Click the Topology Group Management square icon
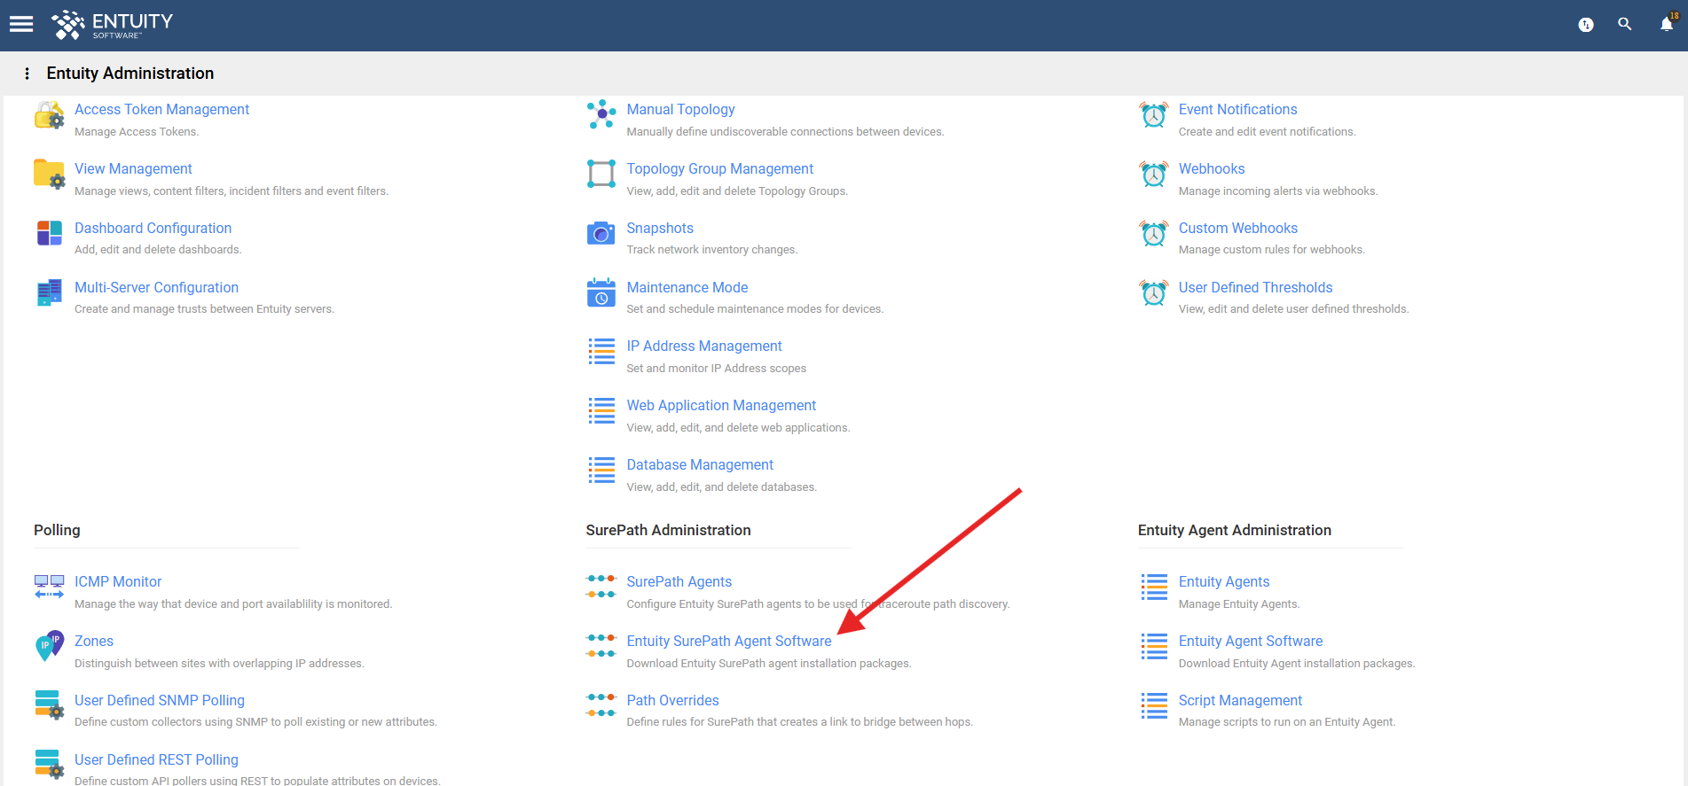Image resolution: width=1688 pixels, height=786 pixels. 601,174
